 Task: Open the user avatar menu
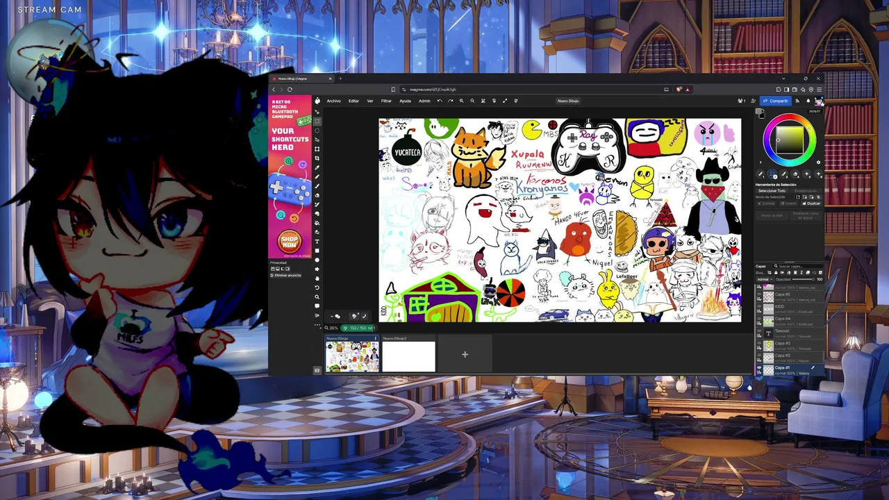pyautogui.click(x=819, y=101)
